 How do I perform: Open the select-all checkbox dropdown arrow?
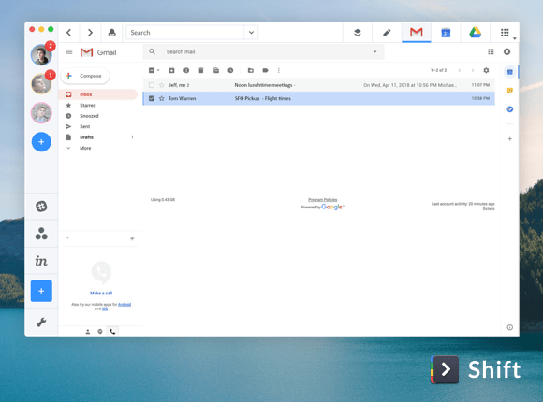pos(158,70)
